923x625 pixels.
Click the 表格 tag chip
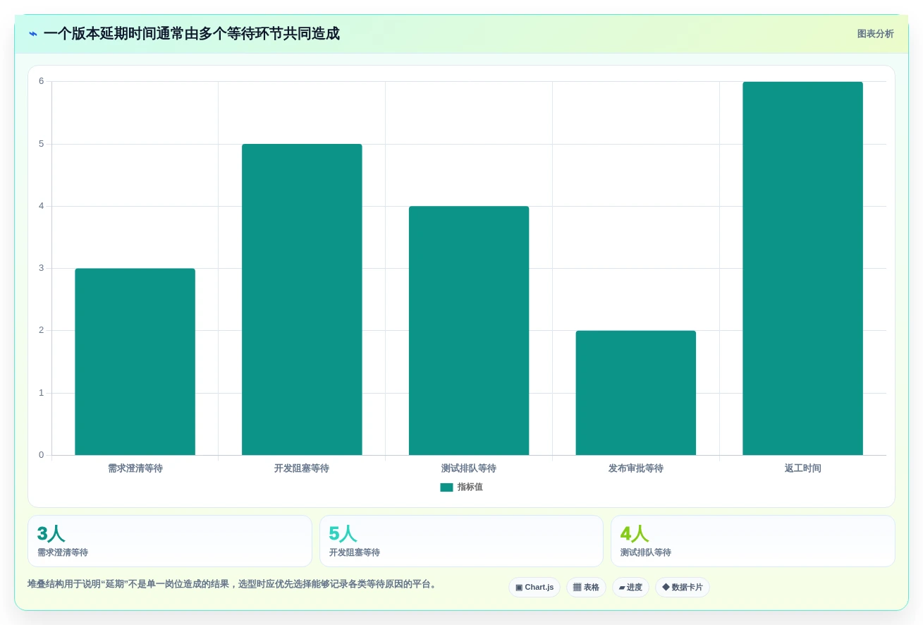pyautogui.click(x=586, y=587)
